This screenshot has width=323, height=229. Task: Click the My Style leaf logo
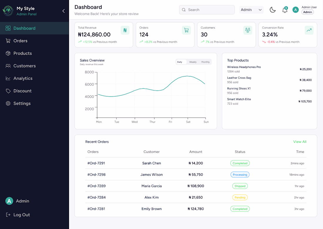pos(8,11)
